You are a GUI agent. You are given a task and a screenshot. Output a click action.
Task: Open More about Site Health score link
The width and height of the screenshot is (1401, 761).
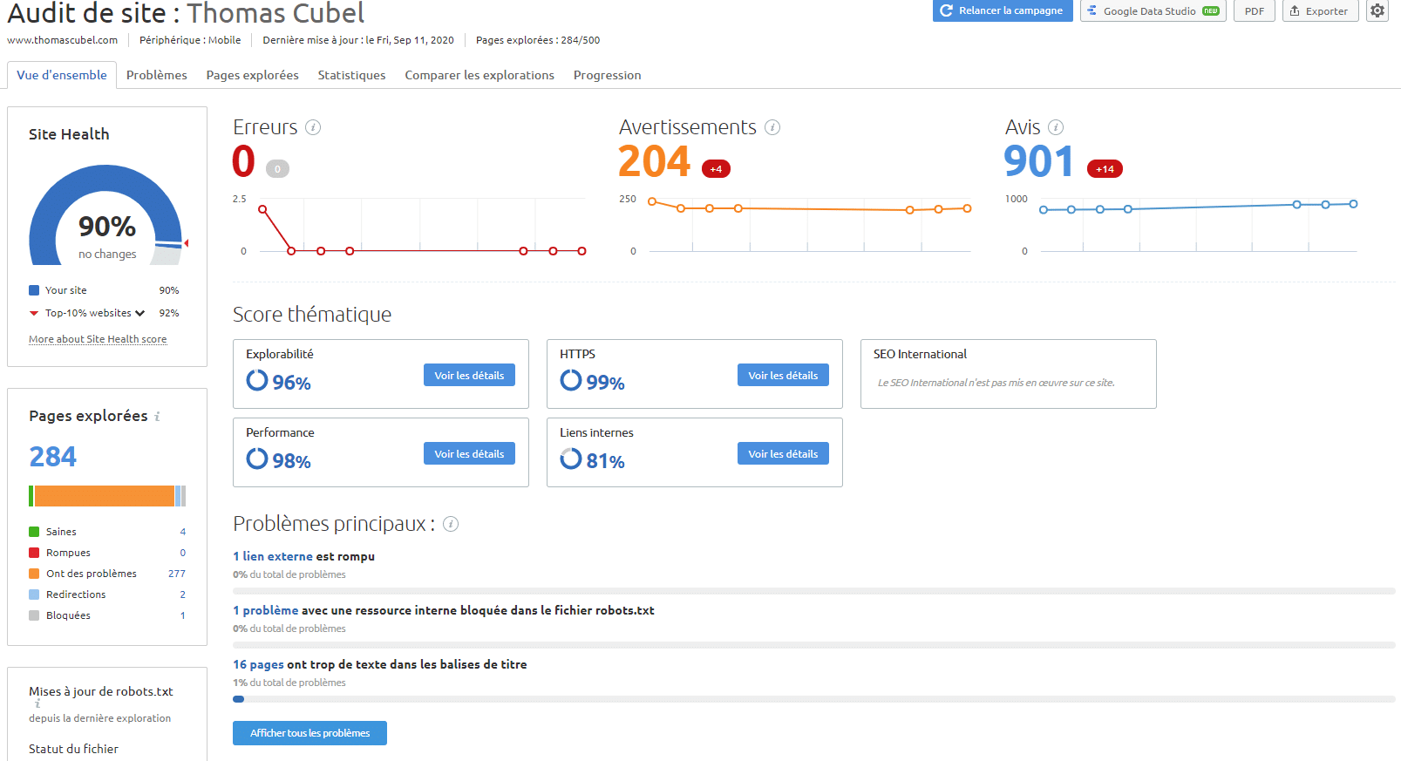[x=98, y=339]
